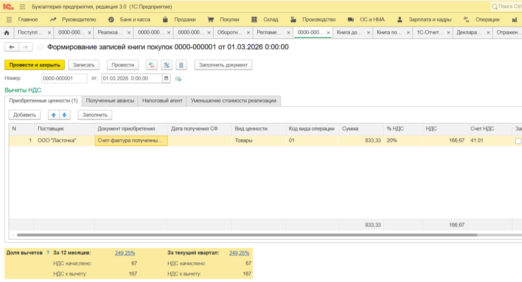The height and width of the screenshot is (282, 522).
Task: Open the report list icon before Заполнить документ
Action: [x=182, y=65]
